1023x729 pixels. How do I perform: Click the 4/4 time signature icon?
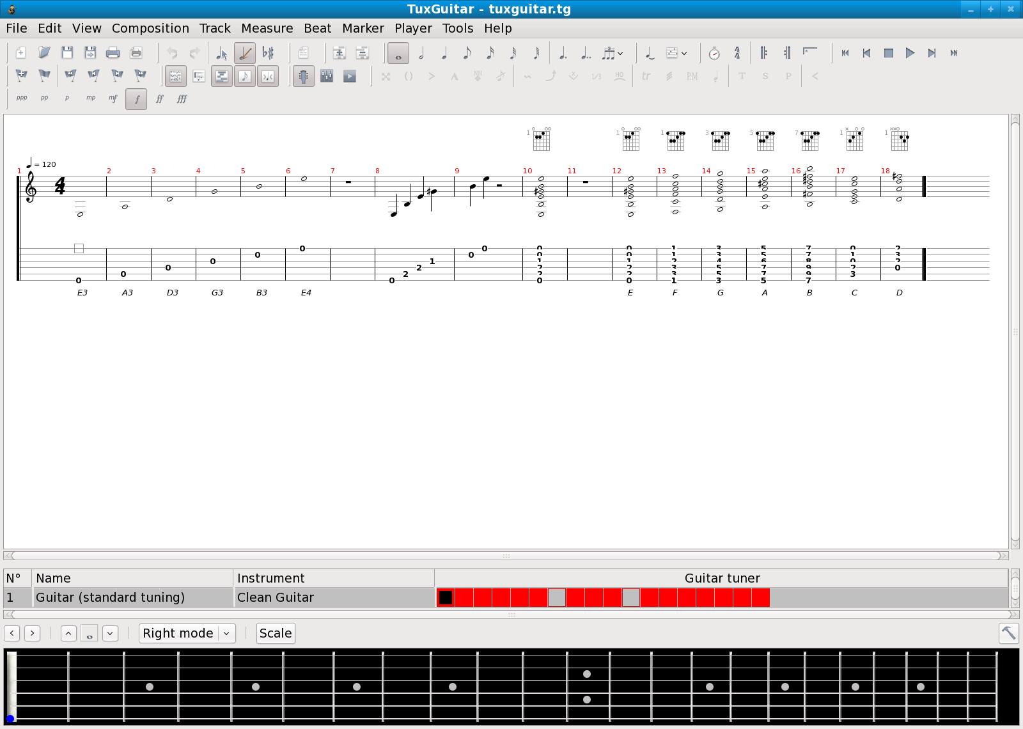pyautogui.click(x=737, y=53)
